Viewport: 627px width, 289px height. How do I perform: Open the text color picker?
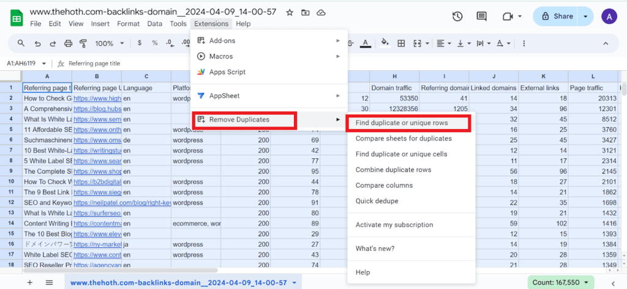[365, 43]
